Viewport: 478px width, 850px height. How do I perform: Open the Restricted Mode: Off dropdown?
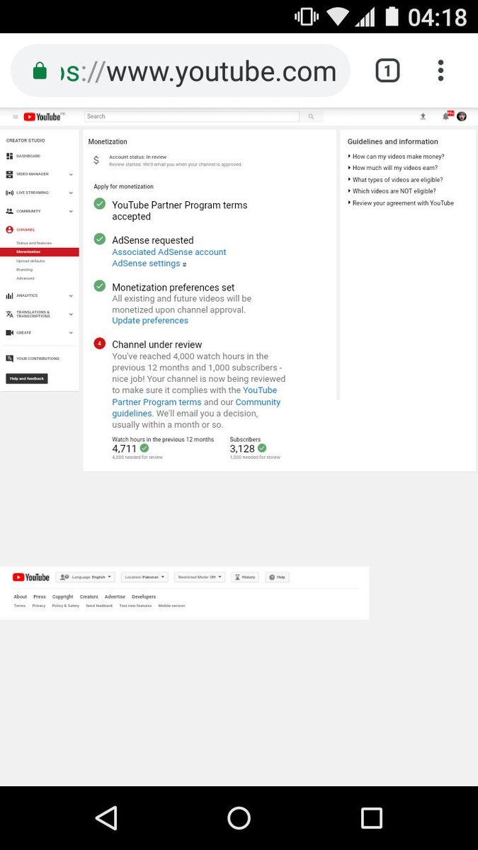pos(200,577)
